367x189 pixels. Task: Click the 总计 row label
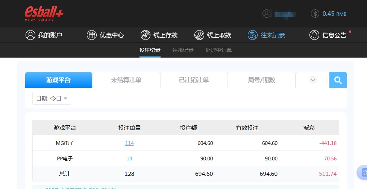[x=65, y=174]
